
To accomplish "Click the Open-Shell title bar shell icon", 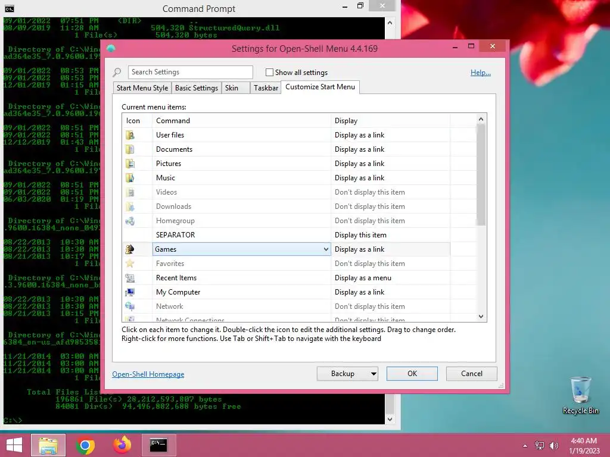I will pos(111,48).
